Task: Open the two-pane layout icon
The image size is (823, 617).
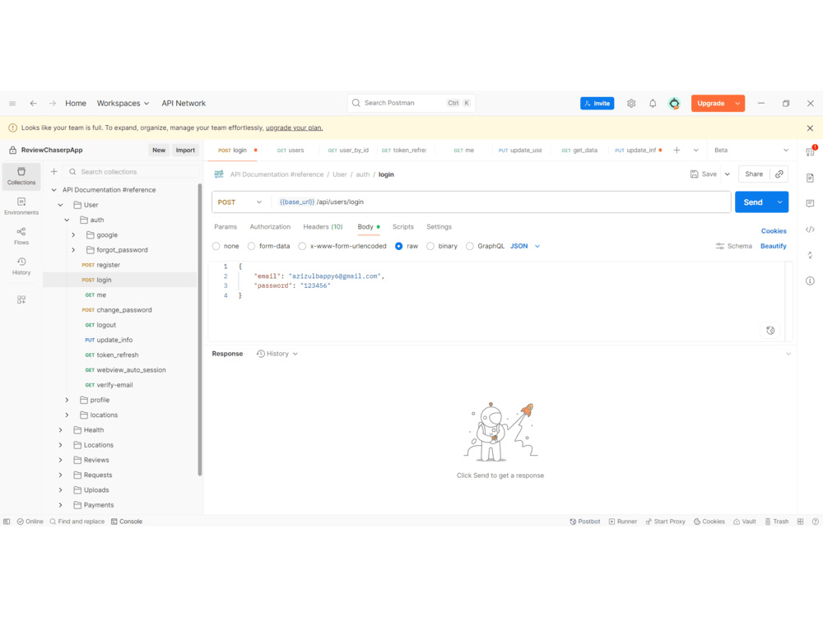Action: point(801,522)
